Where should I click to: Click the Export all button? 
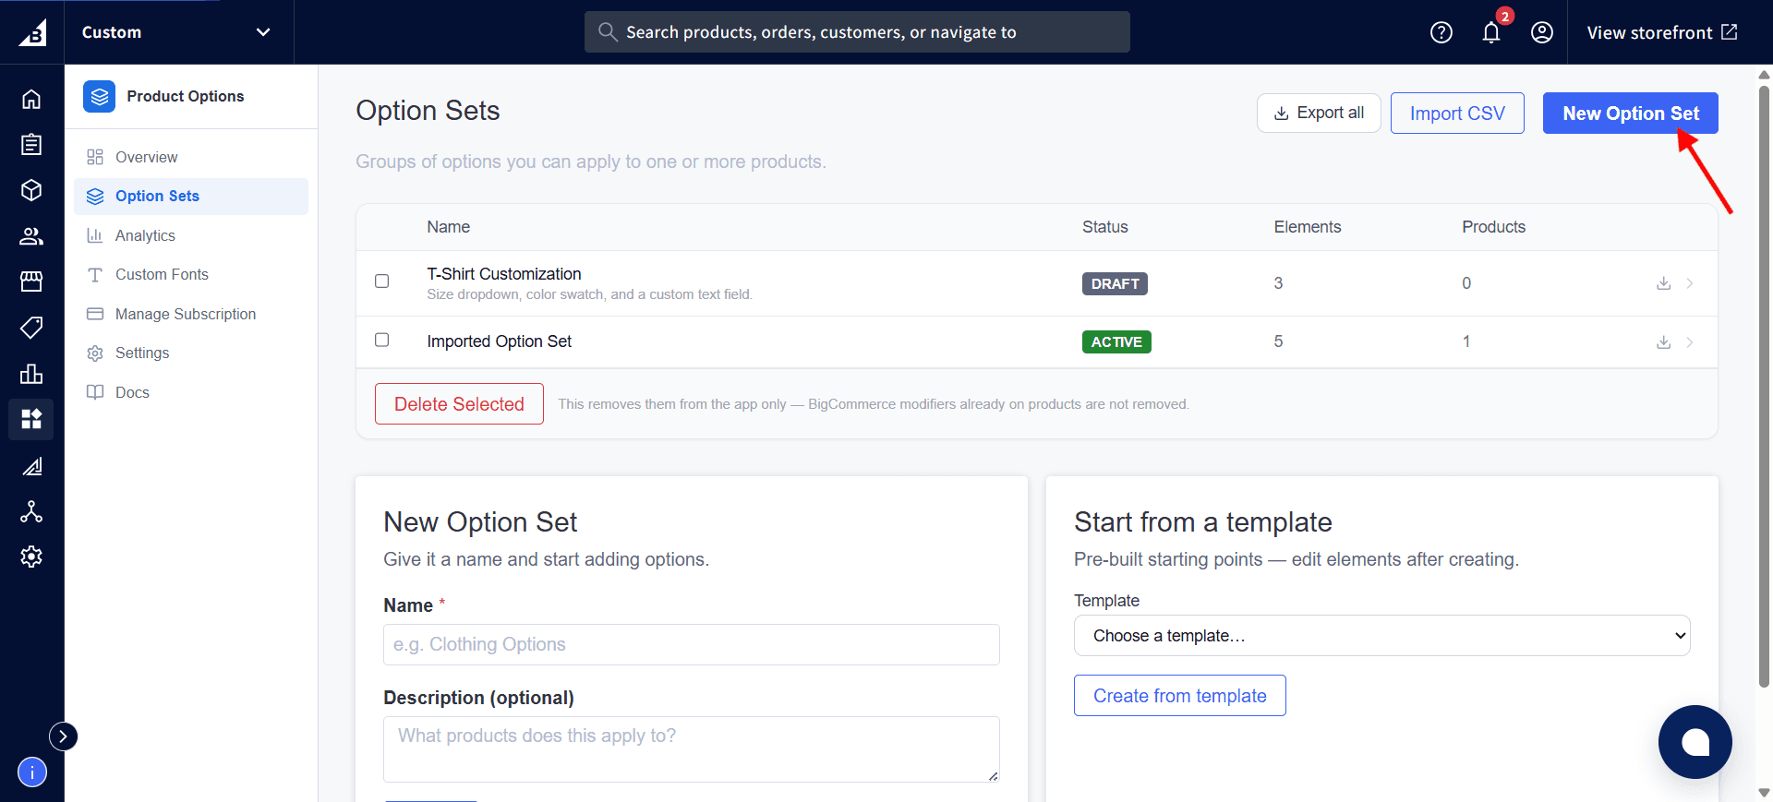[1319, 114]
